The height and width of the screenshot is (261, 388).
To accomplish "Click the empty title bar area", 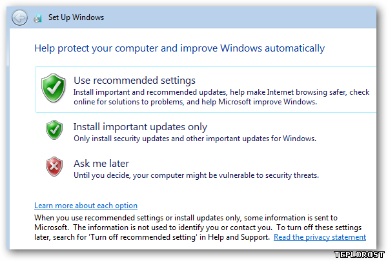I will coord(245,18).
